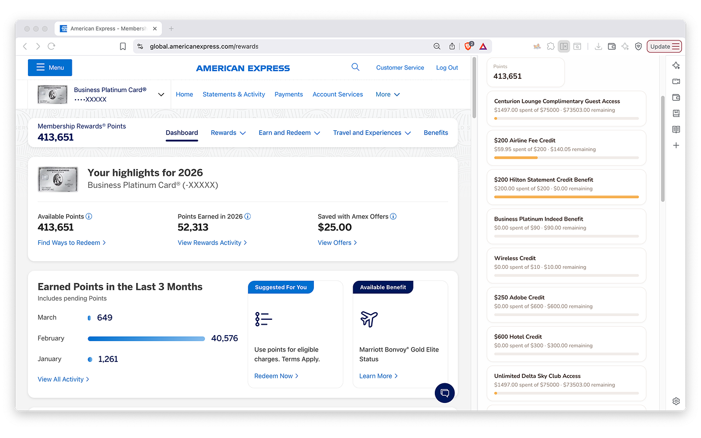This screenshot has height=438, width=701.
Task: Click the Customer Service link
Action: point(400,67)
